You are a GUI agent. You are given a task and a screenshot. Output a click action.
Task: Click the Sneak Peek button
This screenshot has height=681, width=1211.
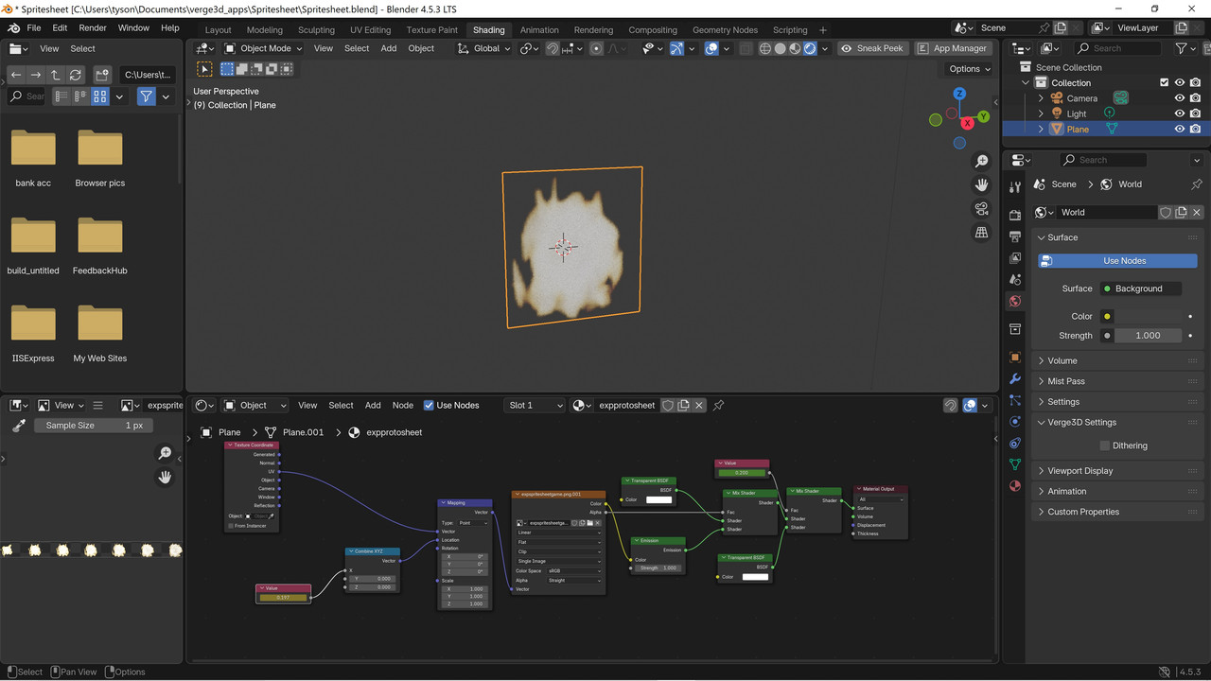tap(871, 48)
